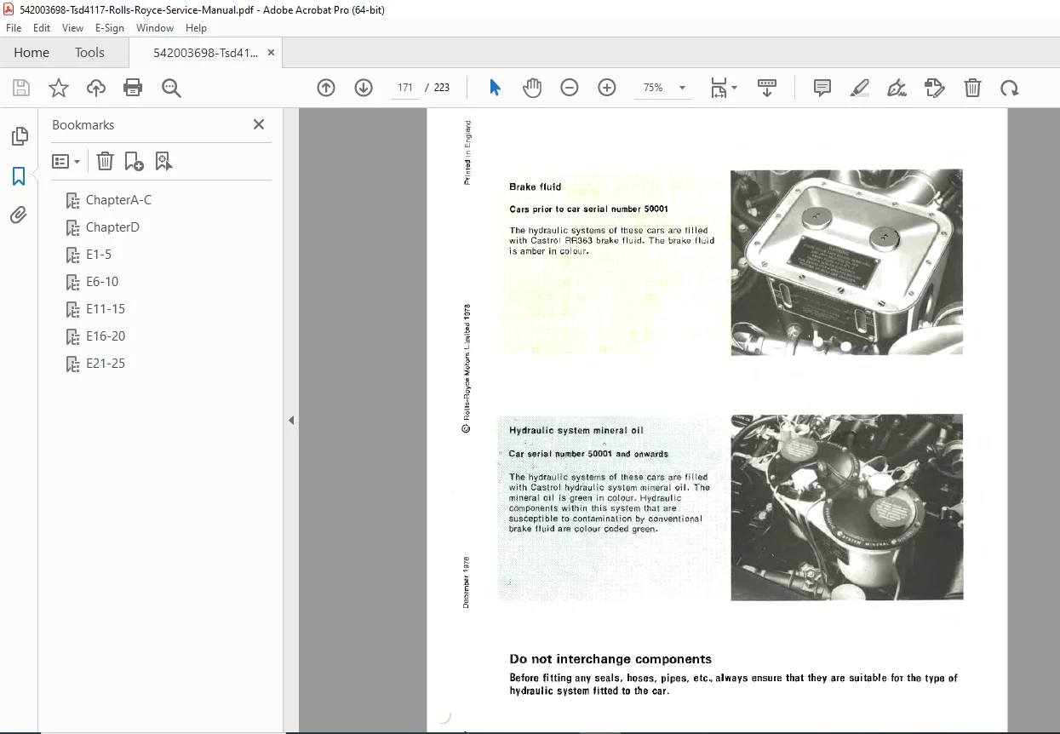The width and height of the screenshot is (1060, 734).
Task: Collapse the navigation pane arrow
Action: 291,420
